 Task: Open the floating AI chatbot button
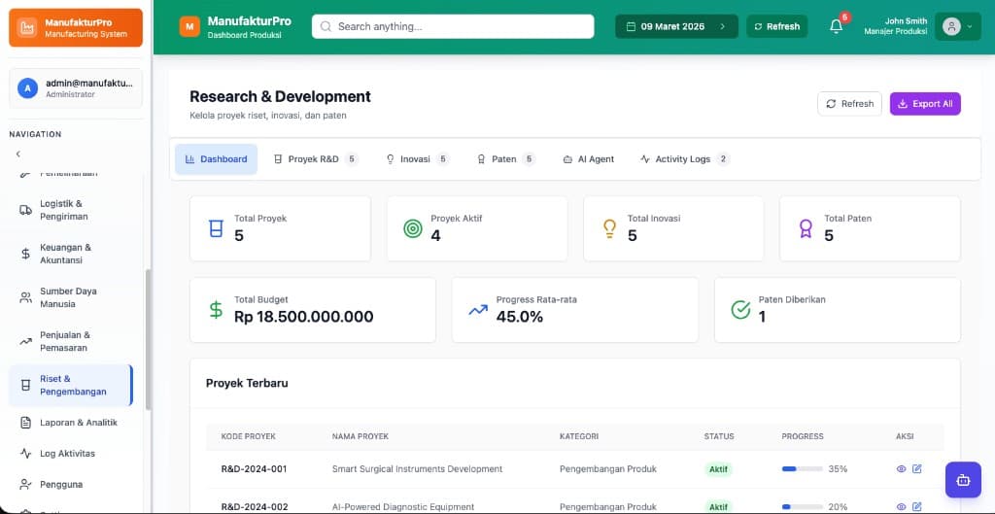point(962,479)
